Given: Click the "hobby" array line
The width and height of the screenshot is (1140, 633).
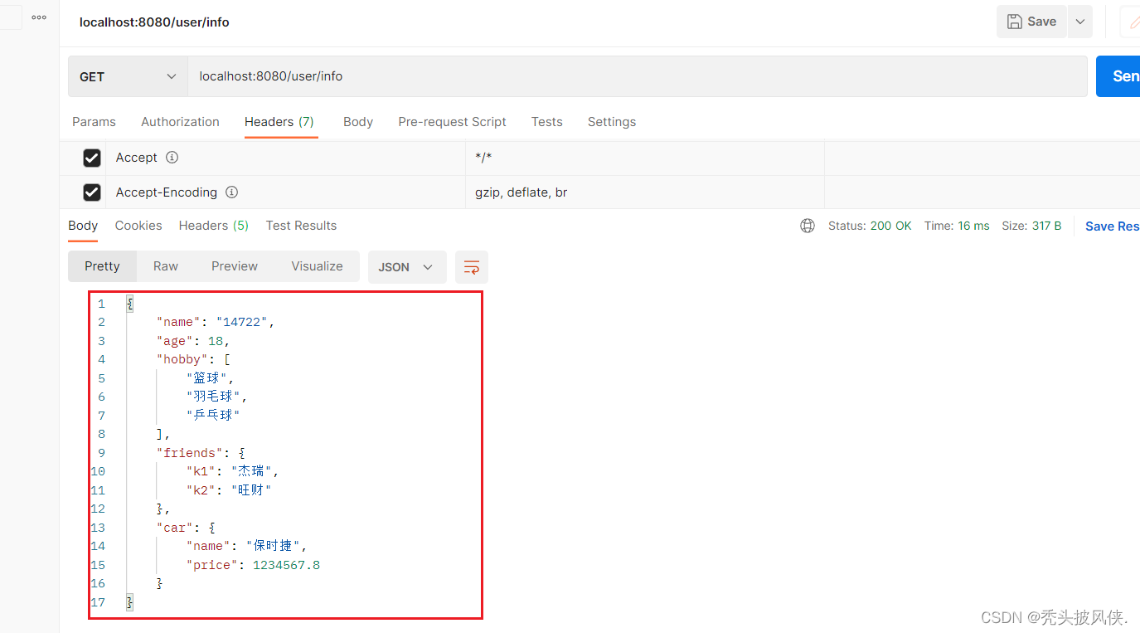Looking at the screenshot, I should click(193, 359).
